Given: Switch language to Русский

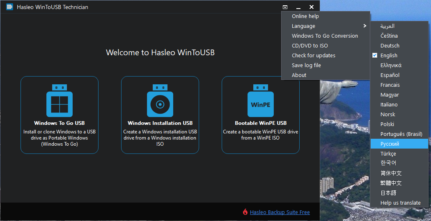Looking at the screenshot, I should click(390, 144).
